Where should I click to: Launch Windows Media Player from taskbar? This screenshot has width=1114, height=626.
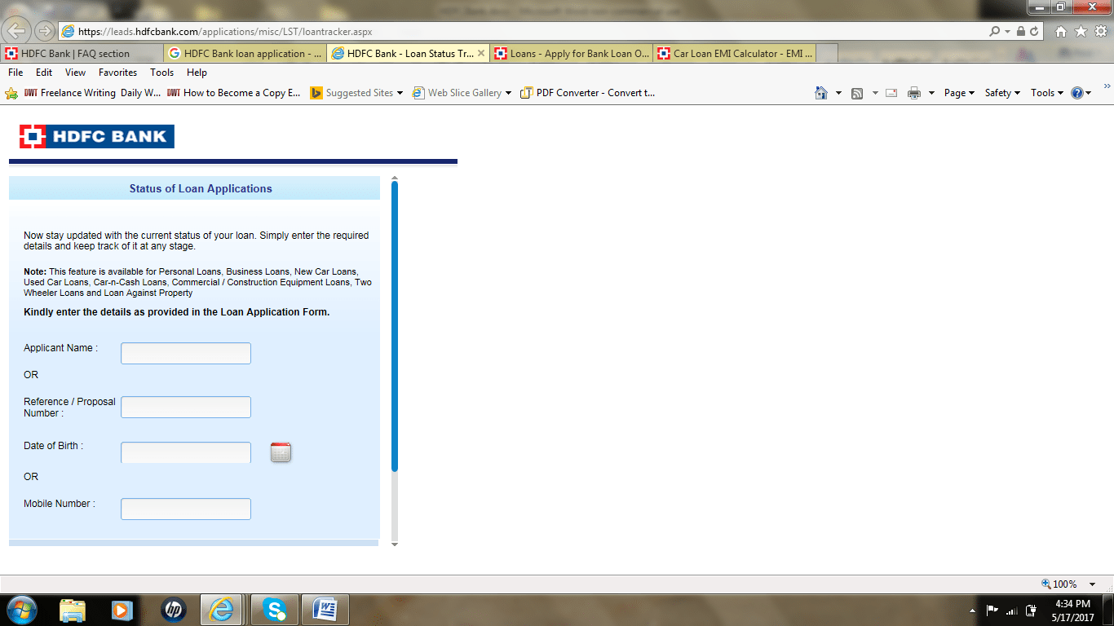click(122, 610)
